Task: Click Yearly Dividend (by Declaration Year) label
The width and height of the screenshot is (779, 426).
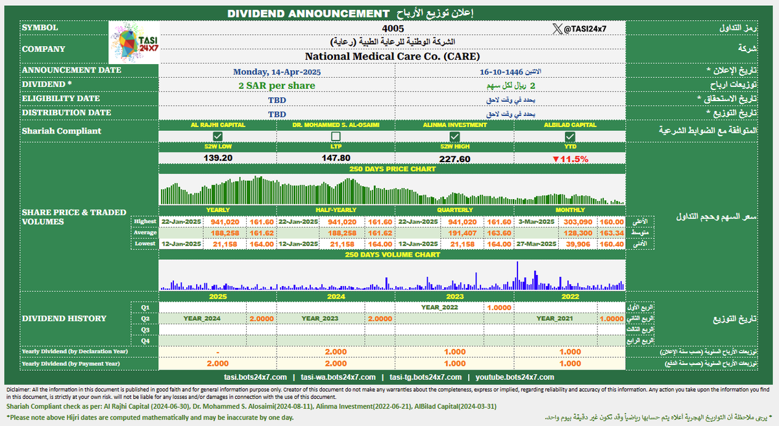Action: pyautogui.click(x=75, y=351)
